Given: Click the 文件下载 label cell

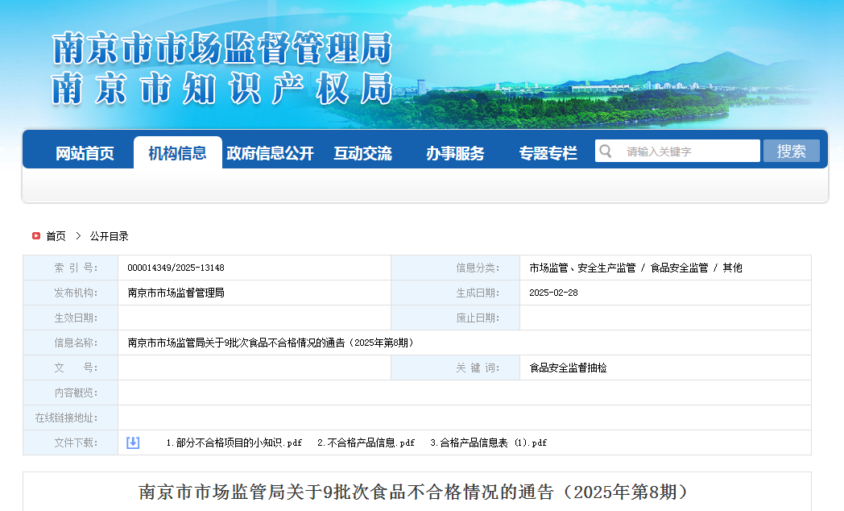Looking at the screenshot, I should coord(71,442).
